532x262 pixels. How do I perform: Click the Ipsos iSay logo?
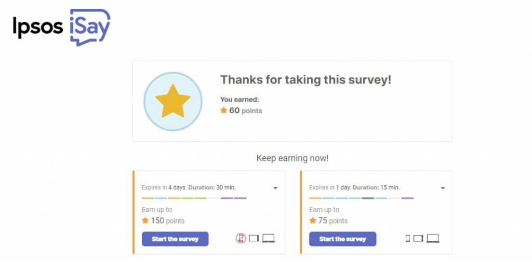(61, 27)
